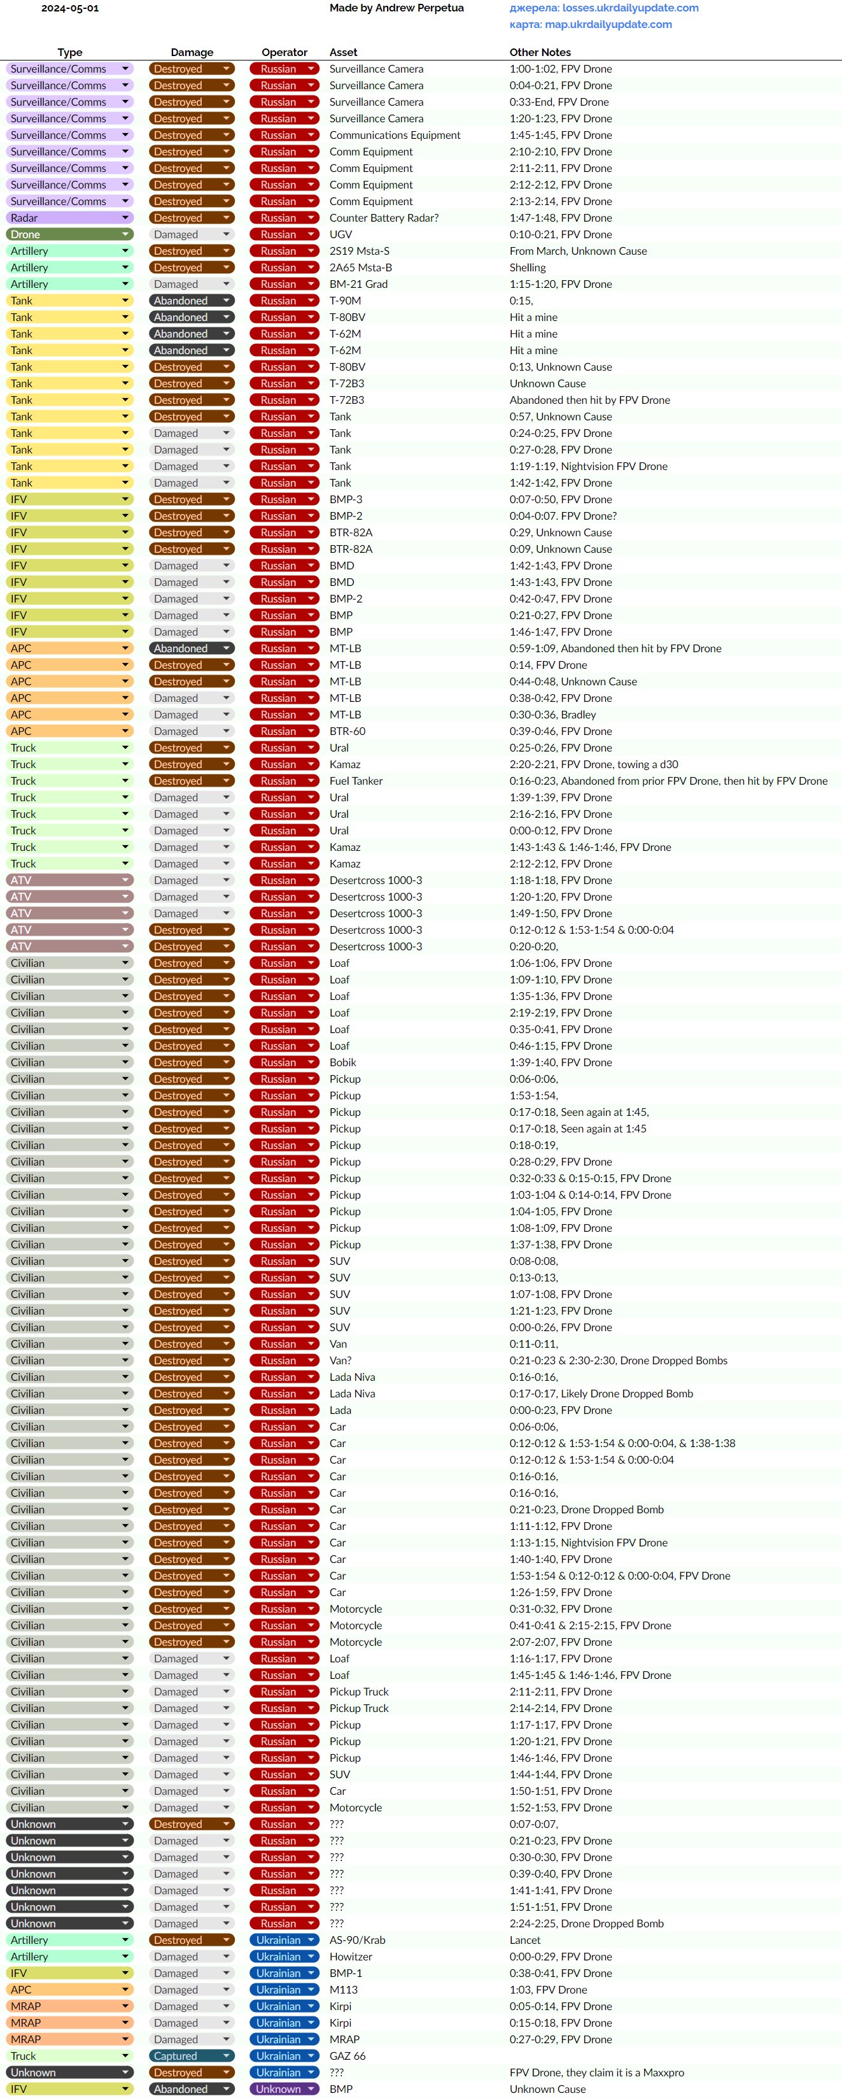Screen dimensions: 842x2098
Task: Select the Likely Drone Dropped Bomb note cell
Action: (x=601, y=1394)
